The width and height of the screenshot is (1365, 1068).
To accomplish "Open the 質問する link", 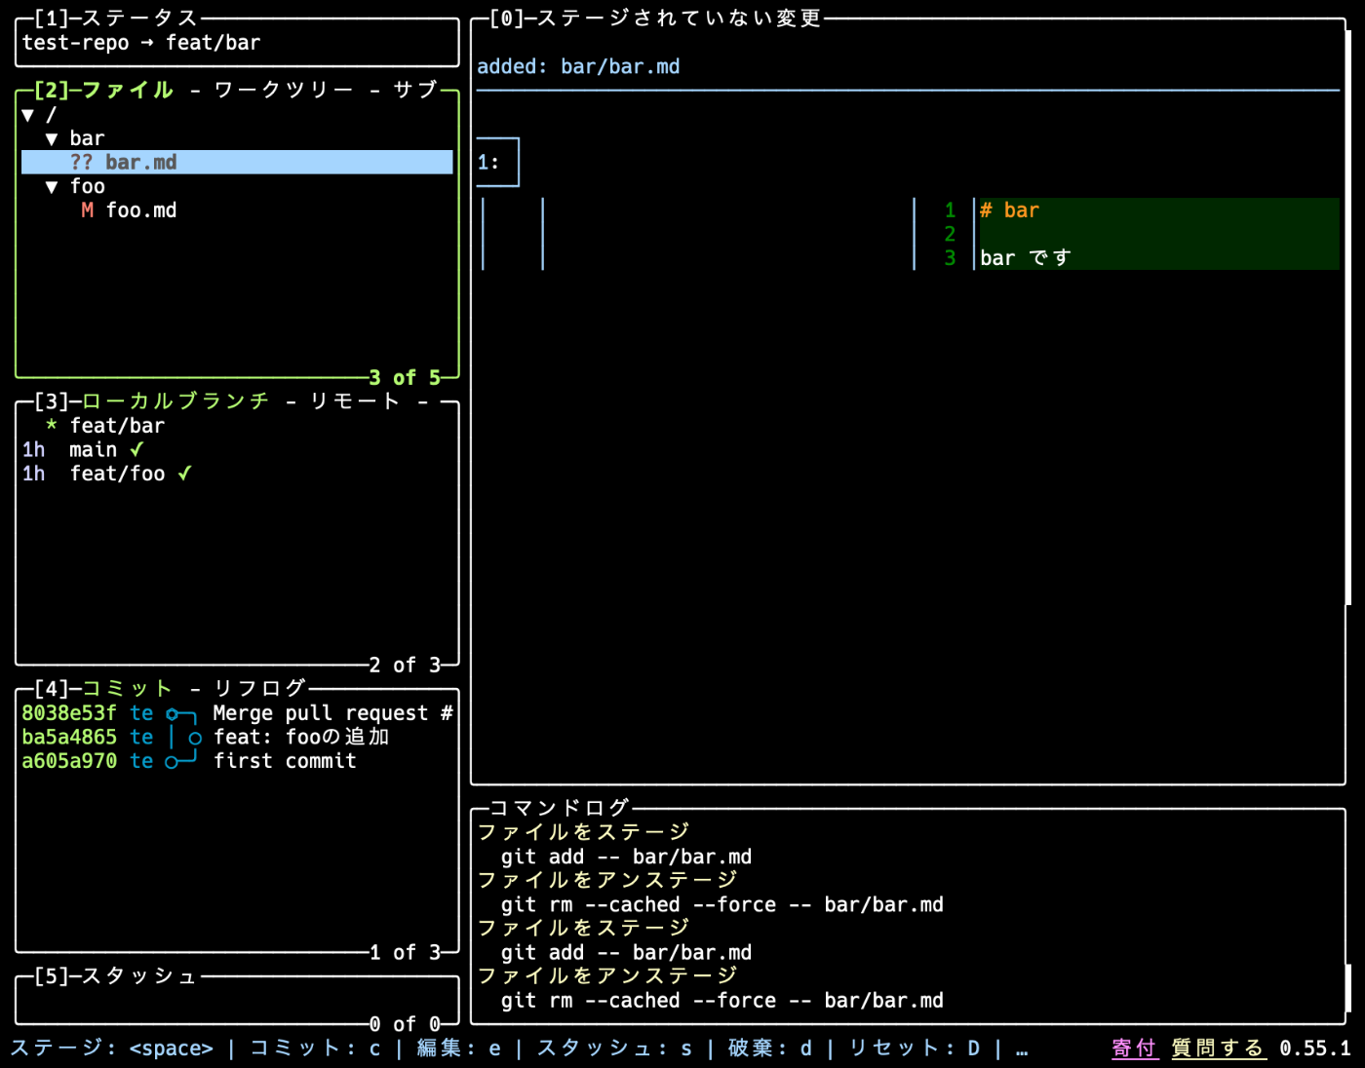I will pos(1219,1049).
